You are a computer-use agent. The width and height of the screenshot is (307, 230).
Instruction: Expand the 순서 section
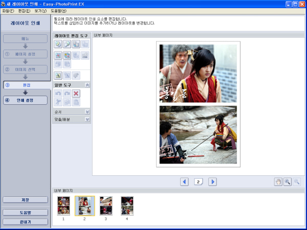click(x=87, y=112)
